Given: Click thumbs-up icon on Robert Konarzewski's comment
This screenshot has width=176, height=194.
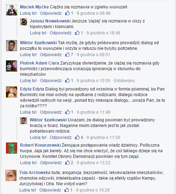Looking at the screenshot, I should point(67,162).
